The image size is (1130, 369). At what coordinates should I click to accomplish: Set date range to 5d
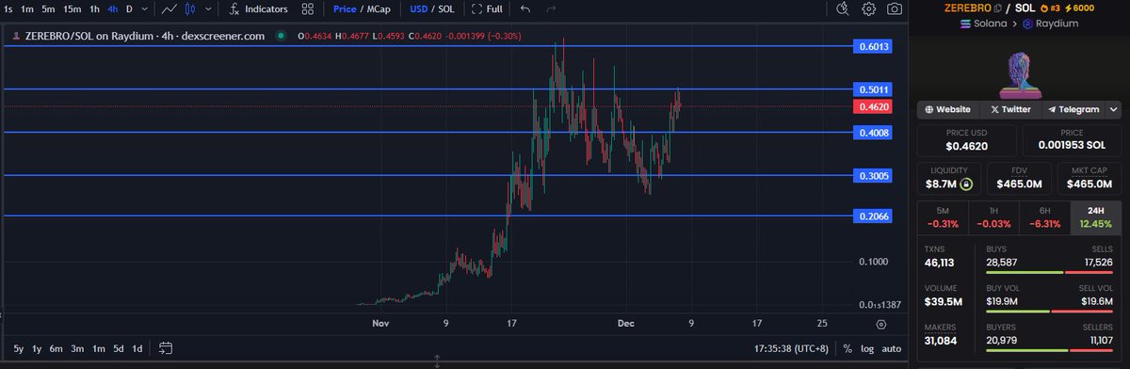(x=118, y=348)
